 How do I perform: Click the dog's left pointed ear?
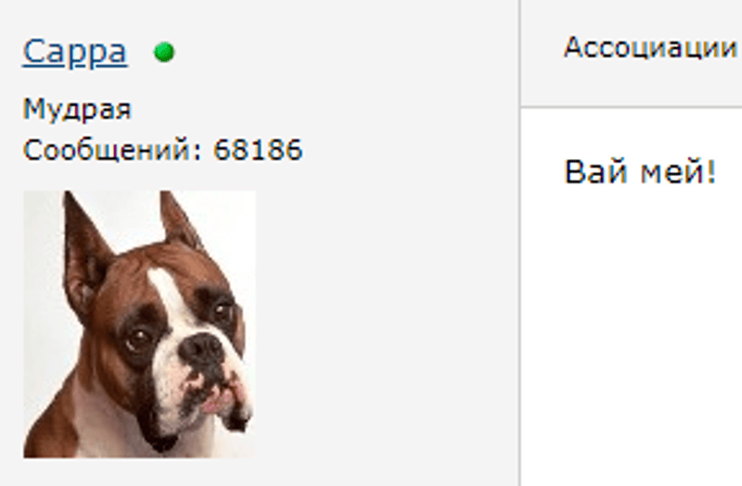[84, 248]
